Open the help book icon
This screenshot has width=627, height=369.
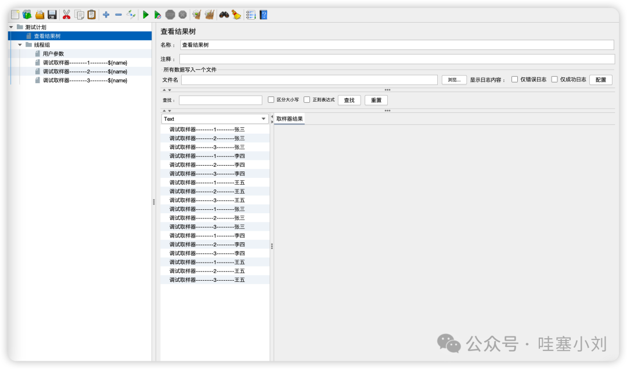click(x=264, y=15)
